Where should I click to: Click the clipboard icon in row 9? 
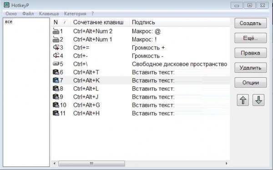[56, 96]
